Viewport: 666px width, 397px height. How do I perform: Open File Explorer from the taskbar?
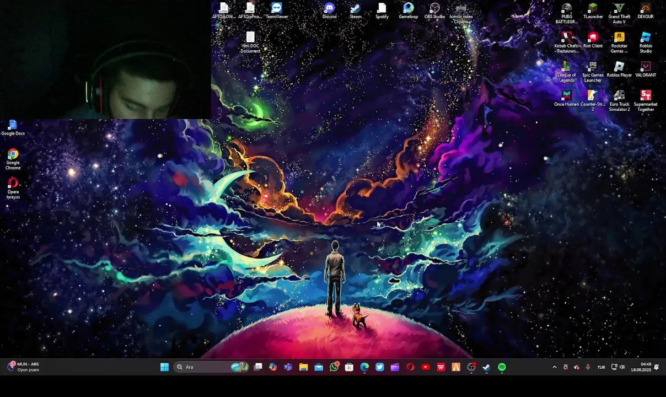tap(303, 367)
